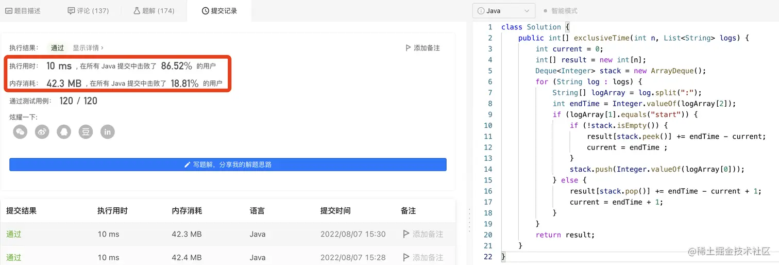779x265 pixels.
Task: Click the 题目描述 tab icon
Action: pyautogui.click(x=9, y=10)
